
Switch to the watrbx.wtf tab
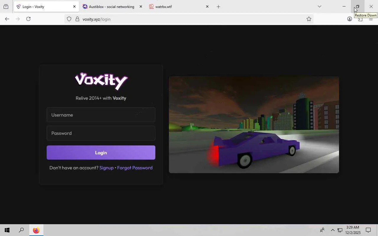179,6
